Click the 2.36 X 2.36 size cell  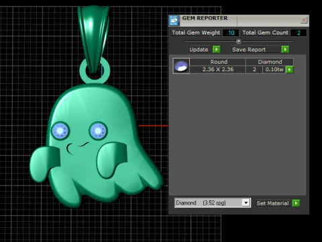[x=218, y=69]
